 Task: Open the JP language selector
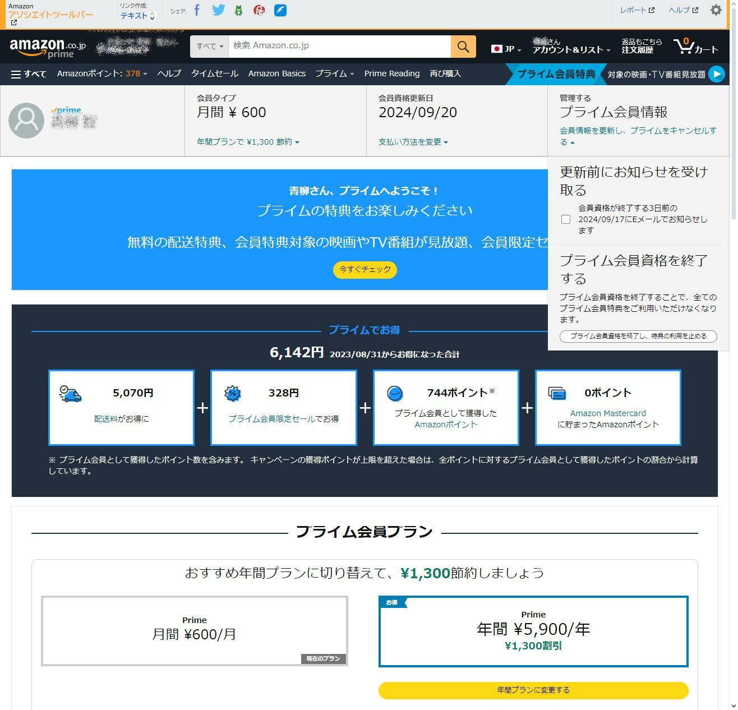pyautogui.click(x=506, y=49)
